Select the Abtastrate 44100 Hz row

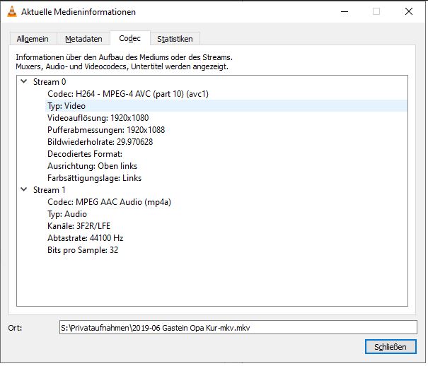pyautogui.click(x=85, y=238)
